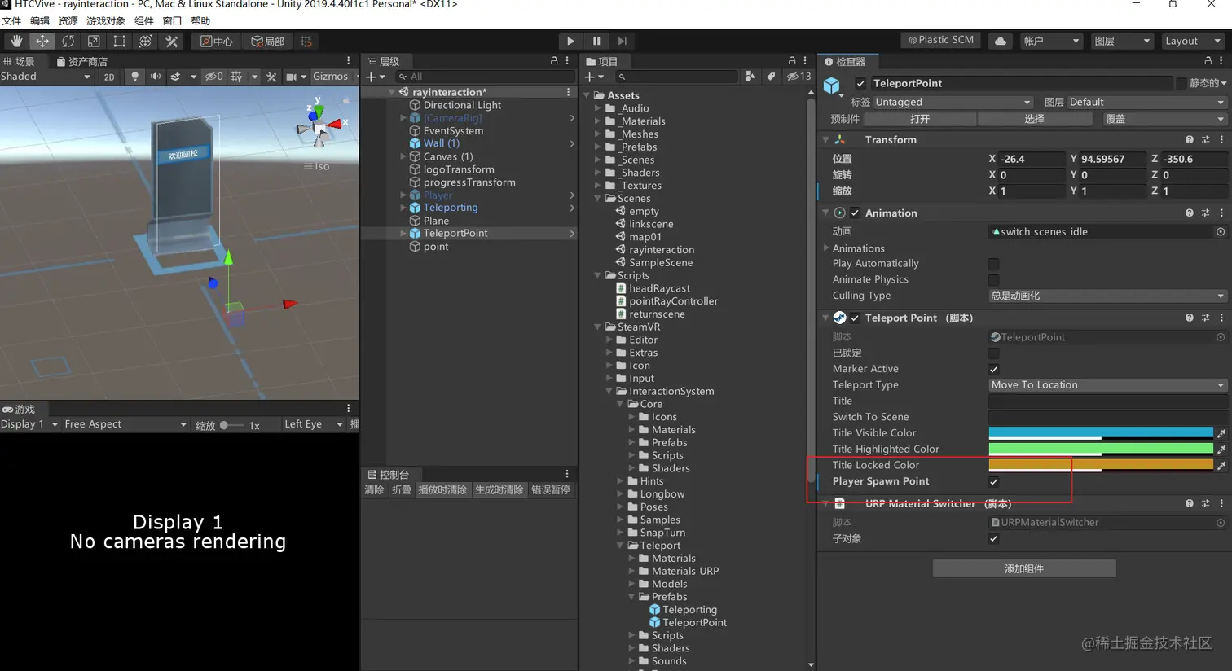Select the Move tool
1232x671 pixels.
[x=42, y=41]
